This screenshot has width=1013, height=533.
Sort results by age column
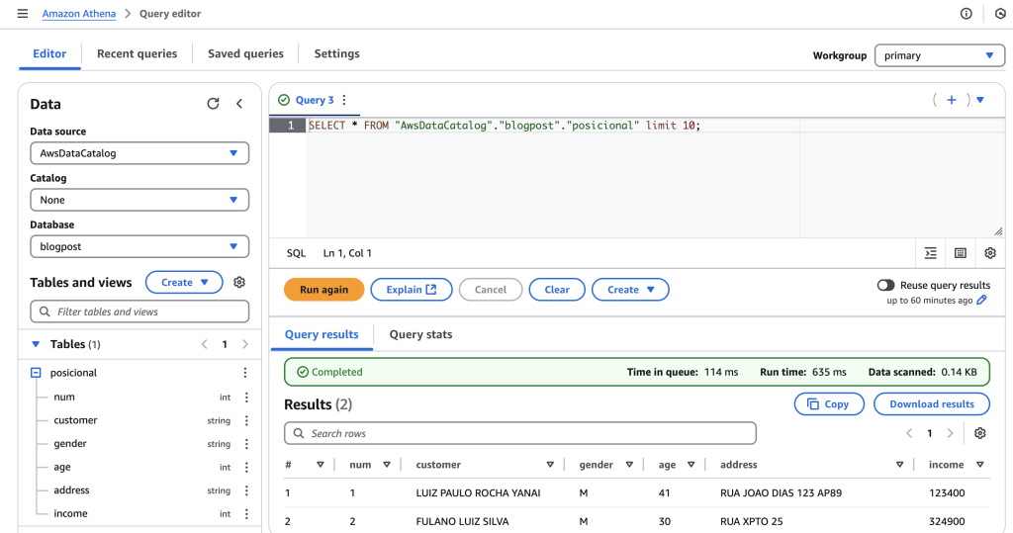[x=691, y=465]
